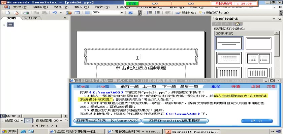283x134 pixels.
Task: Click the New document icon in toolbar
Action: click(7, 13)
